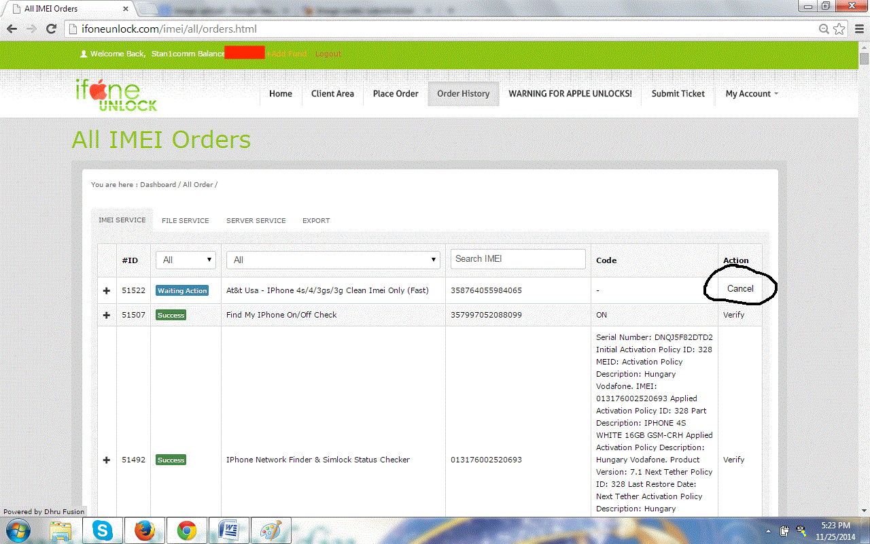Click the zoom magnifier icon in address bar
Image resolution: width=870 pixels, height=544 pixels.
tap(824, 29)
